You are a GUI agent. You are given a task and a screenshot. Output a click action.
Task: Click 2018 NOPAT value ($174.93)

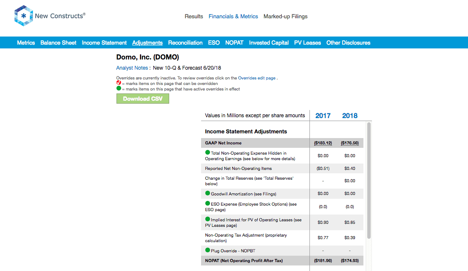tap(350, 260)
